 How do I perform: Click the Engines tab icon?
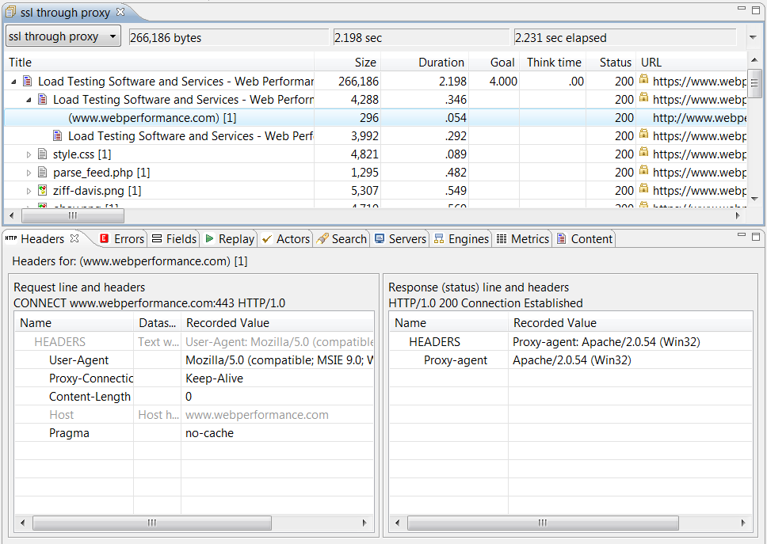coord(439,239)
